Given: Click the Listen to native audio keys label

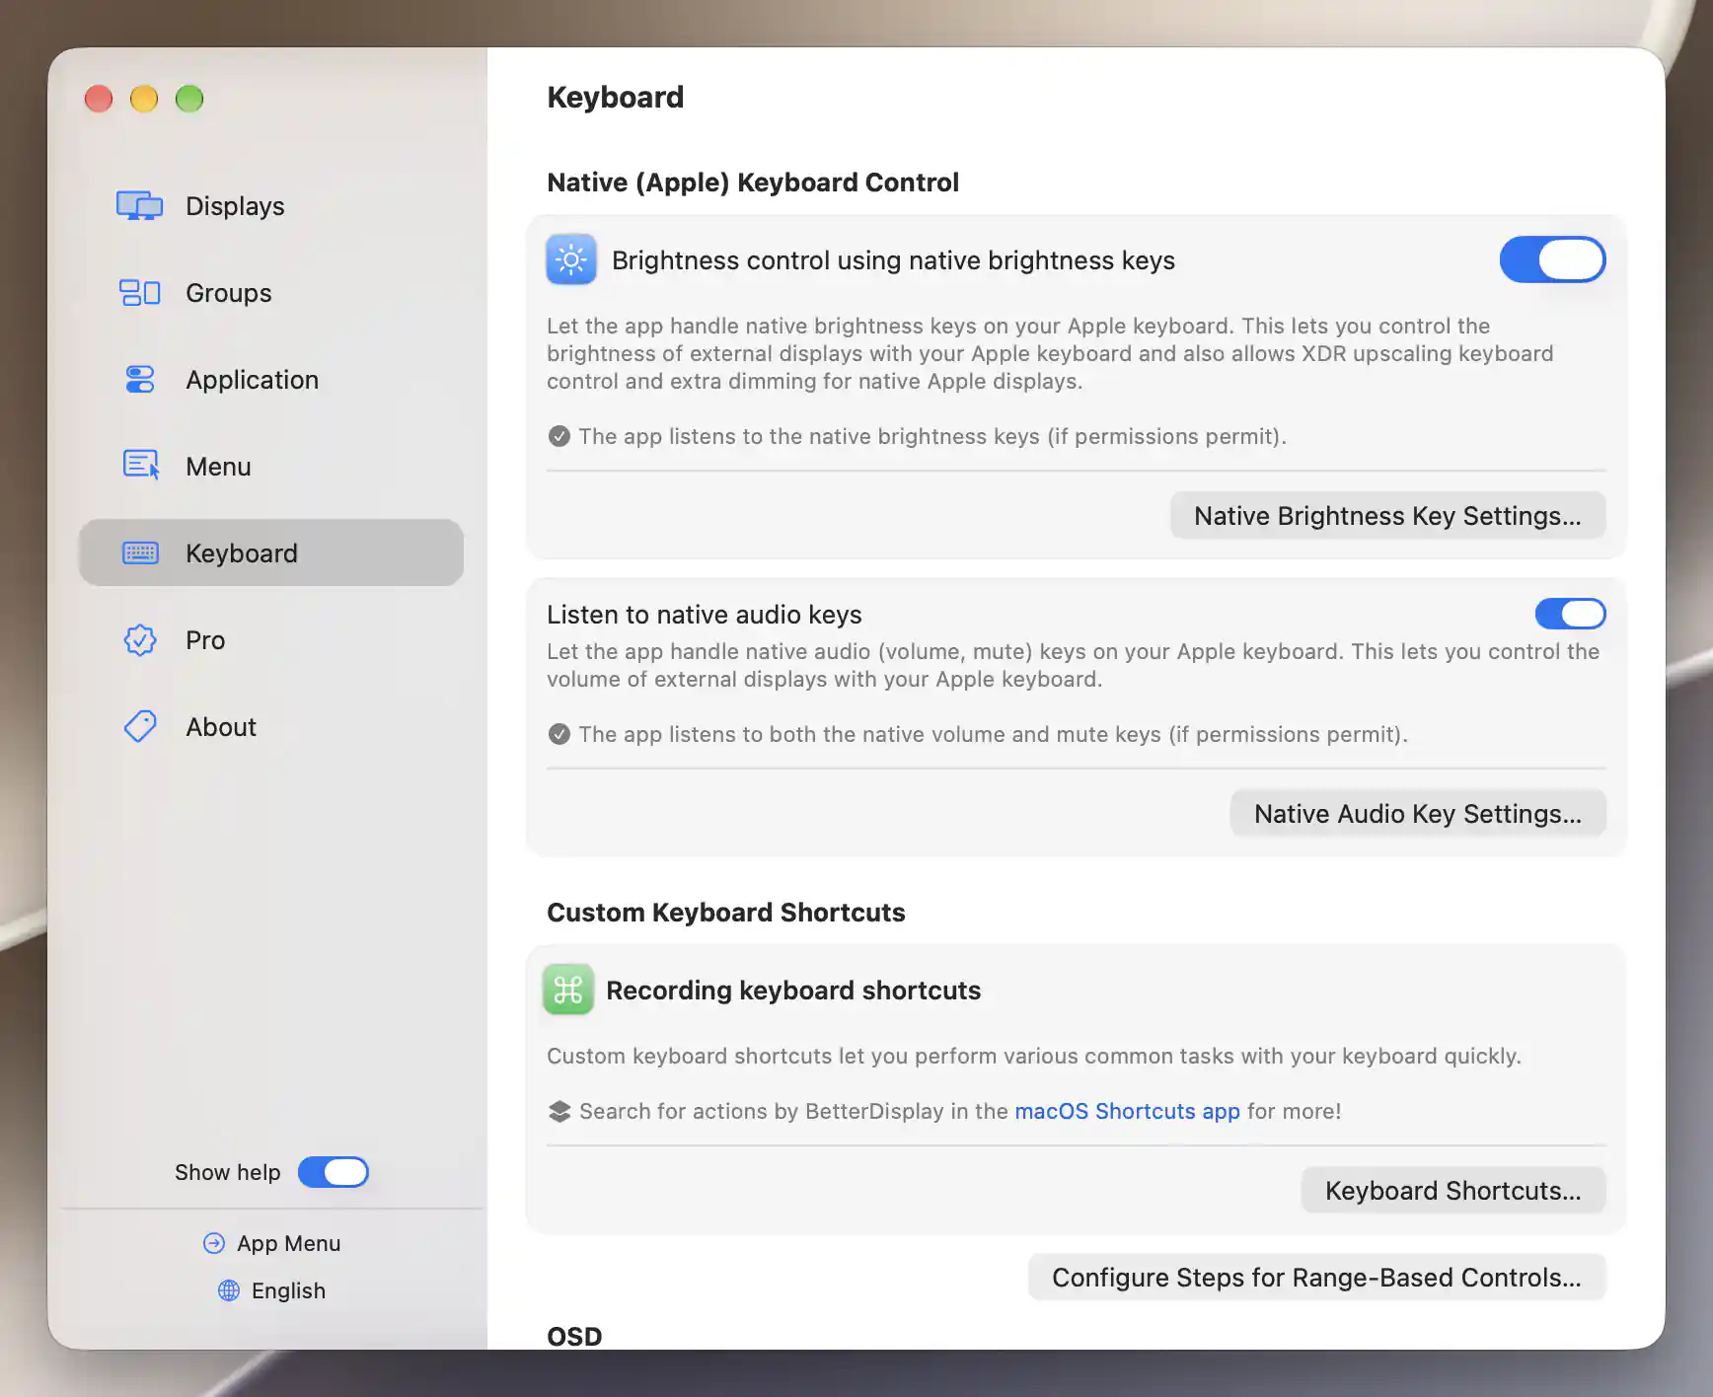Looking at the screenshot, I should [705, 614].
